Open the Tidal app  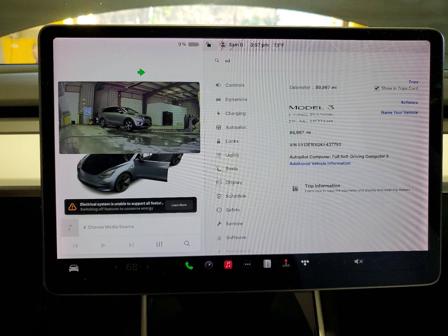point(305,262)
